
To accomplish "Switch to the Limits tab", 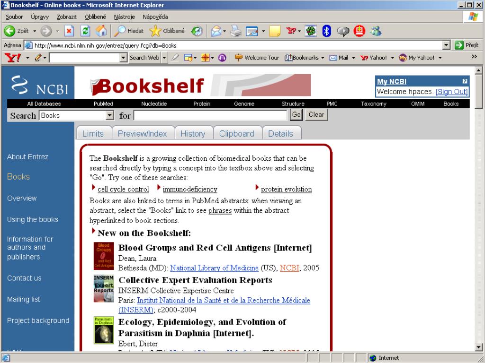I will tap(94, 133).
